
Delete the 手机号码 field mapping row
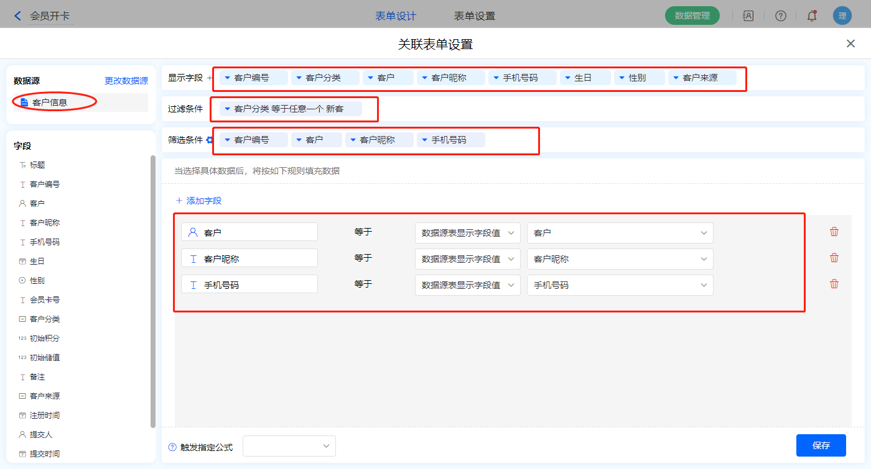834,284
